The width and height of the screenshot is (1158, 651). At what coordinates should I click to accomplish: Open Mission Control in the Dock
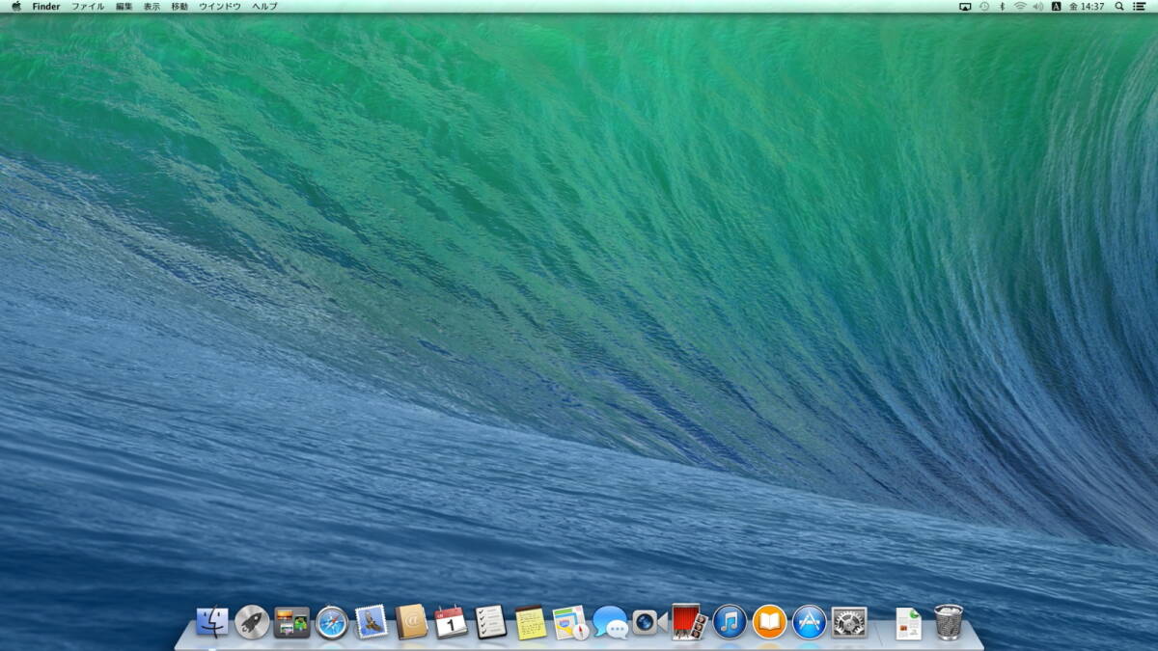[x=291, y=622]
